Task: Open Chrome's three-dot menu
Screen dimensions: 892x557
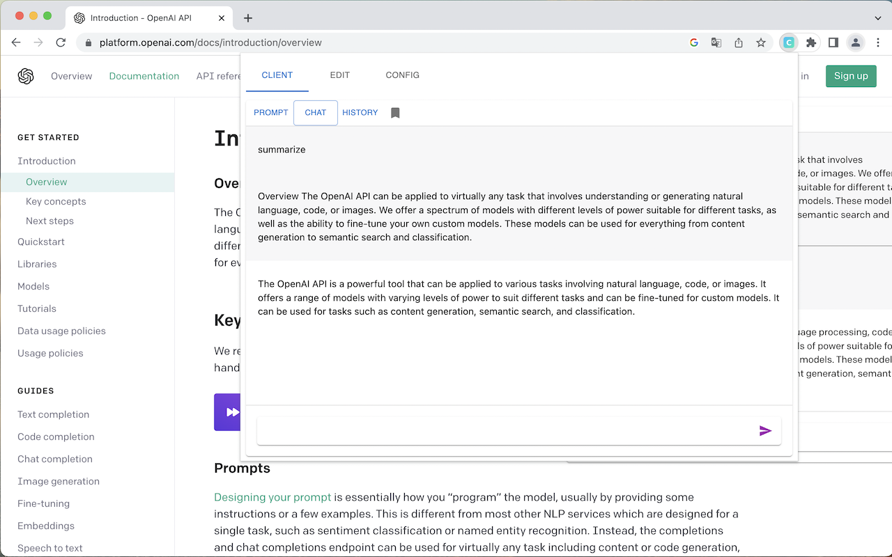Action: click(877, 42)
